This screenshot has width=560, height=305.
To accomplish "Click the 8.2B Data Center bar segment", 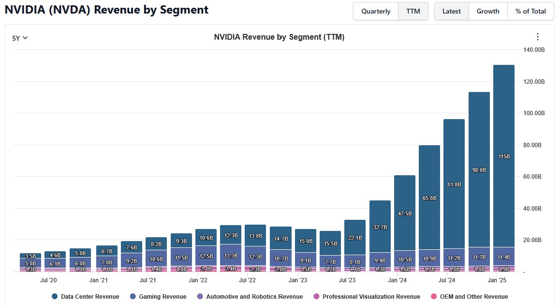I will click(156, 244).
